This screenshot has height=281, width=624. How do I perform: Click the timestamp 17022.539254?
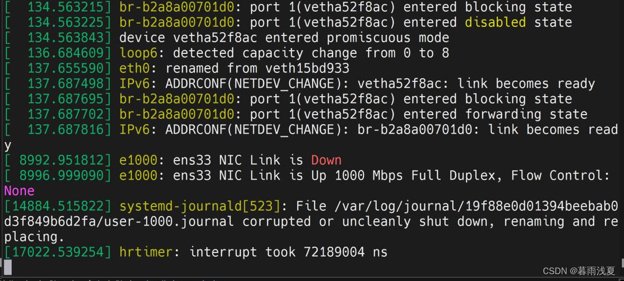pos(57,252)
